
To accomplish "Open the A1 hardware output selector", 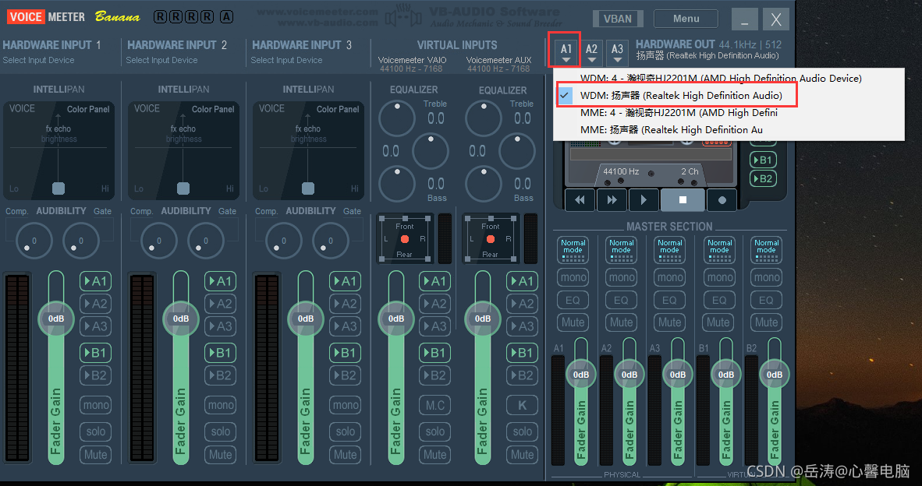I will [566, 52].
